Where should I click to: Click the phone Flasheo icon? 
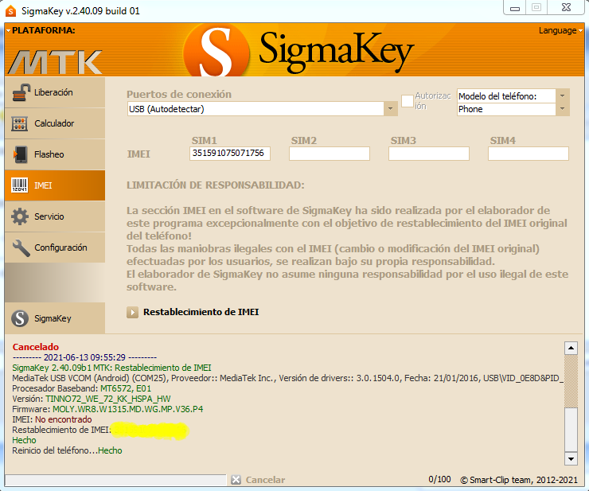20,154
